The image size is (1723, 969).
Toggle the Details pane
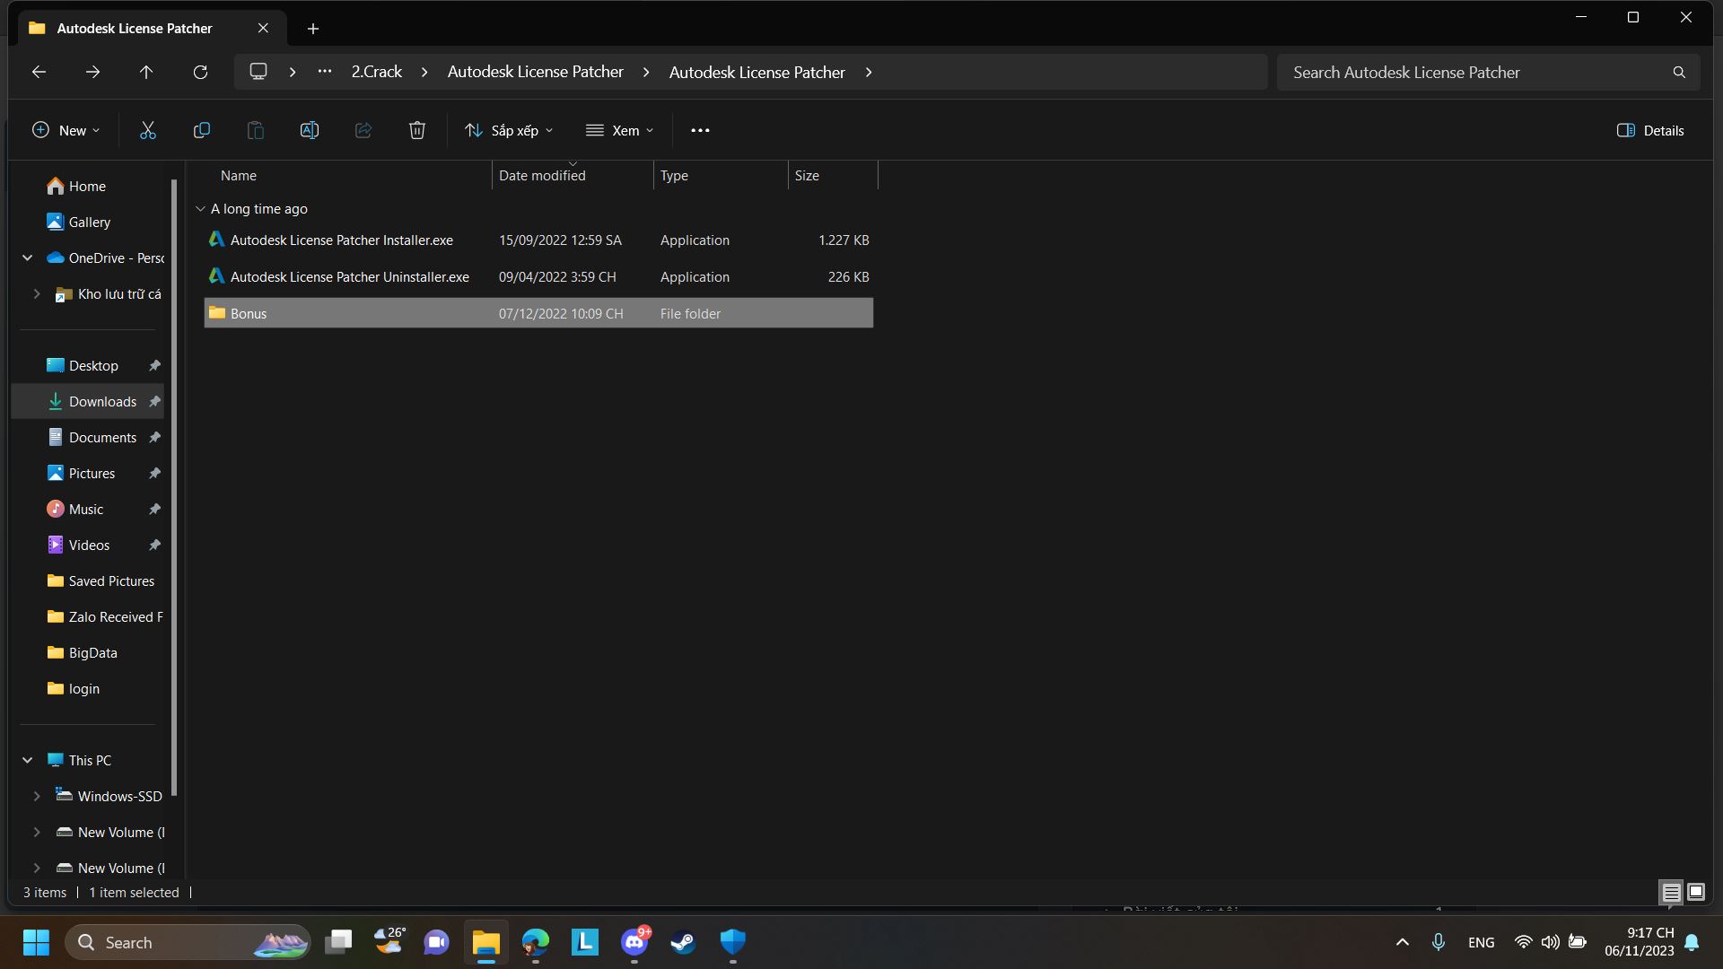(1649, 131)
